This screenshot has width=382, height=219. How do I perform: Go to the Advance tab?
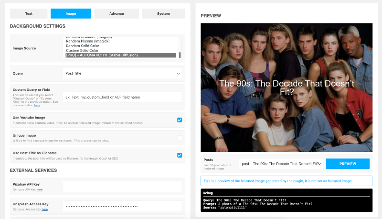[117, 14]
